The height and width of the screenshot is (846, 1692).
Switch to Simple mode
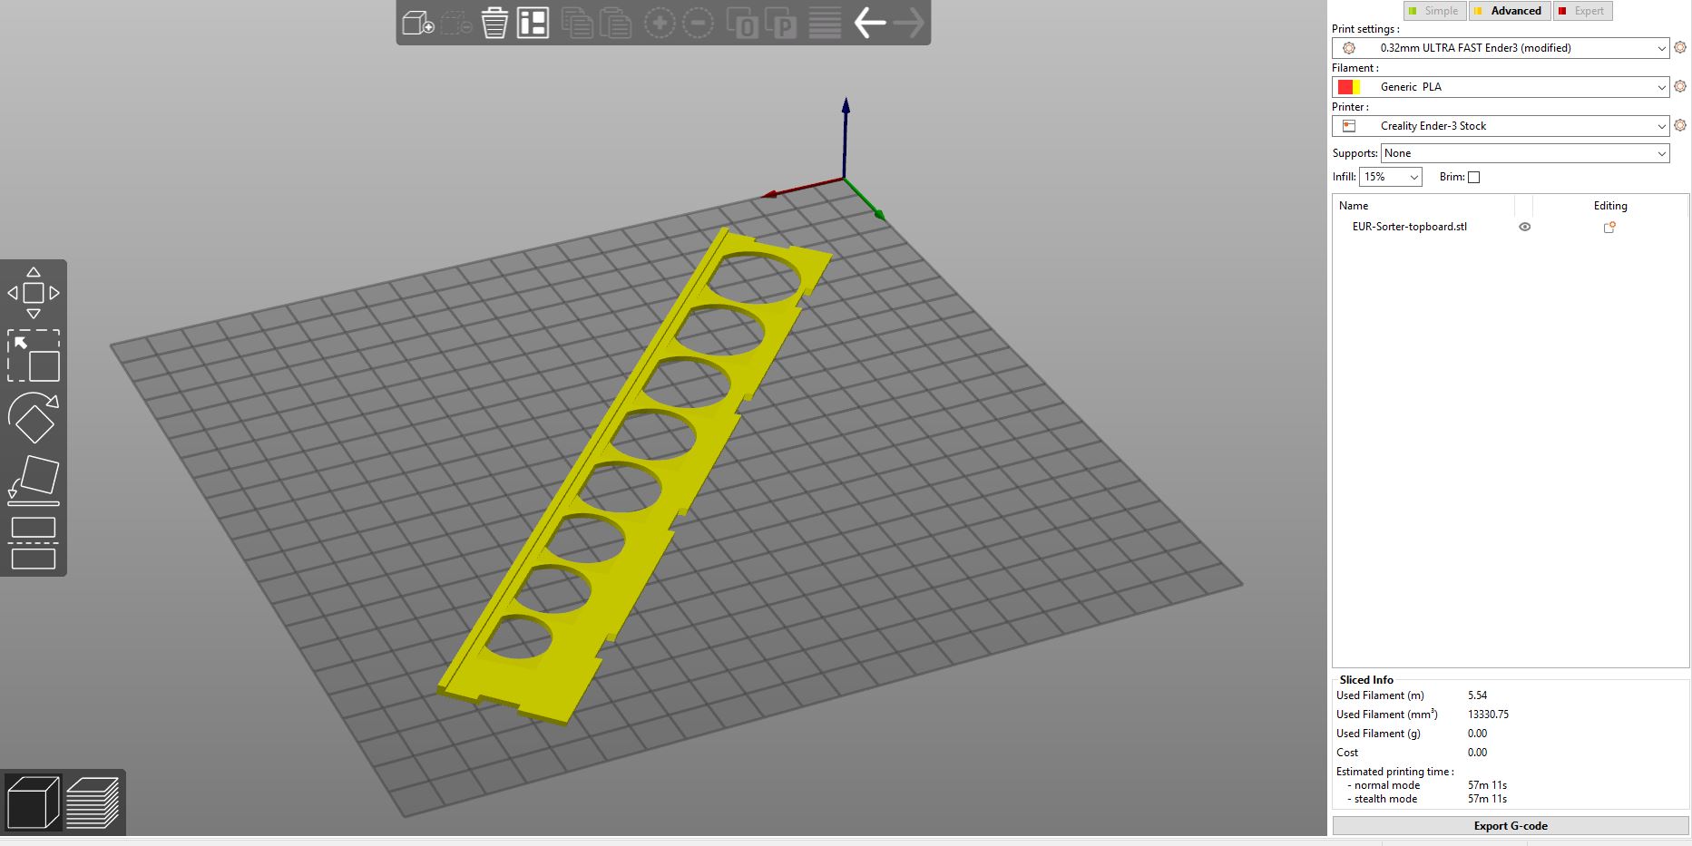click(1434, 10)
